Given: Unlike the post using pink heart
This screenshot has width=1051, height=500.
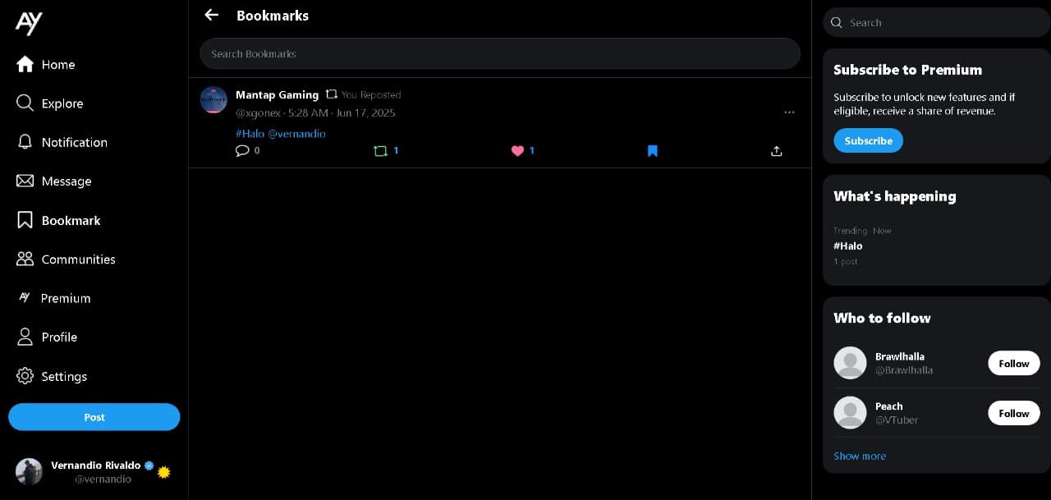Looking at the screenshot, I should click(x=517, y=150).
